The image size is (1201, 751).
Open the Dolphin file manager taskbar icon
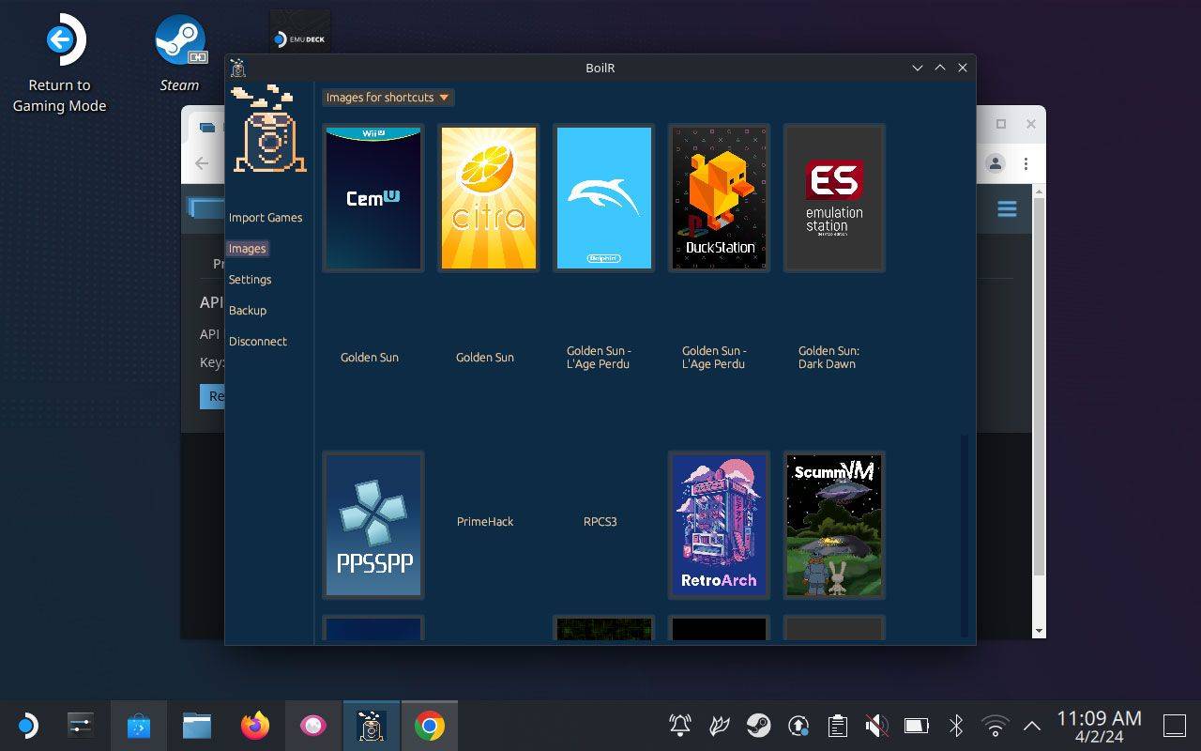[x=197, y=726]
